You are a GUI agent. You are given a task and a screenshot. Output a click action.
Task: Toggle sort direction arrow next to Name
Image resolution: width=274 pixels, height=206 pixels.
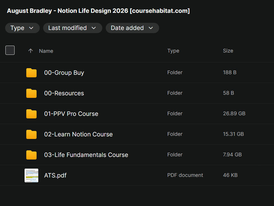tap(31, 51)
